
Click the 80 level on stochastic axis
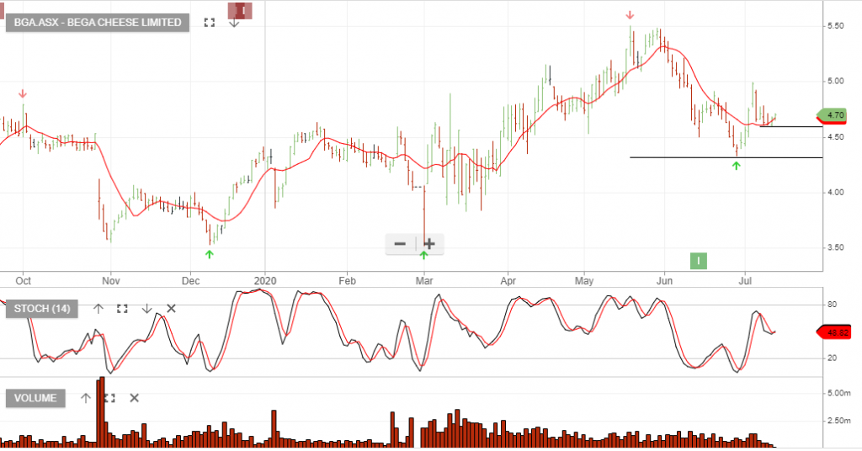click(833, 305)
